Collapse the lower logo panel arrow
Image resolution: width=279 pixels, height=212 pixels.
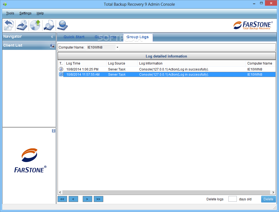click(x=54, y=131)
